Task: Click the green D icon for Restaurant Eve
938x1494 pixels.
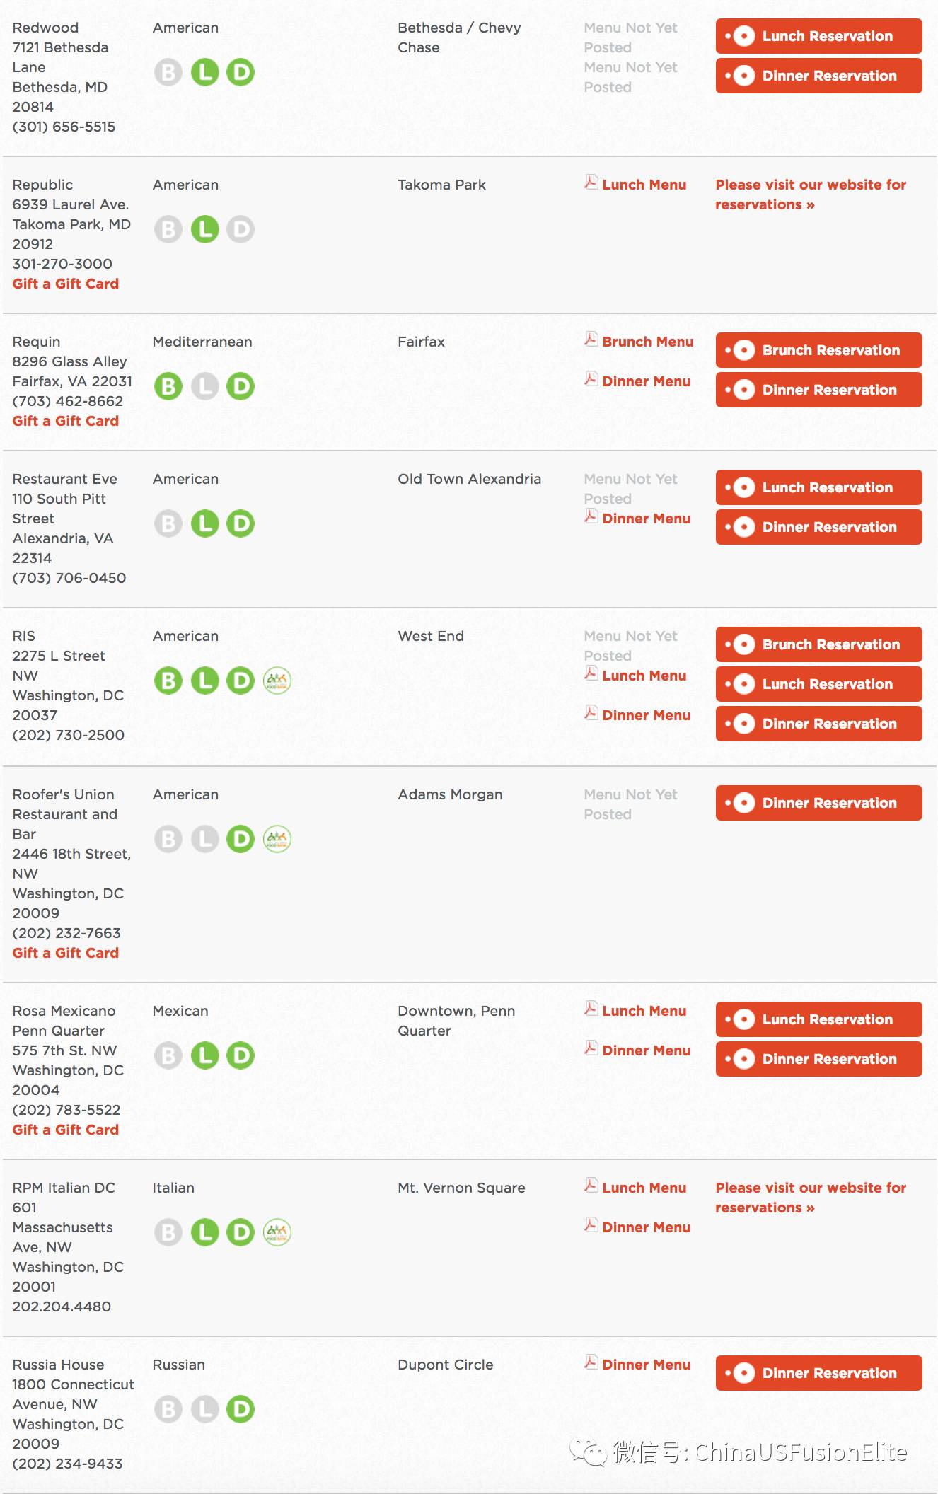Action: point(241,523)
